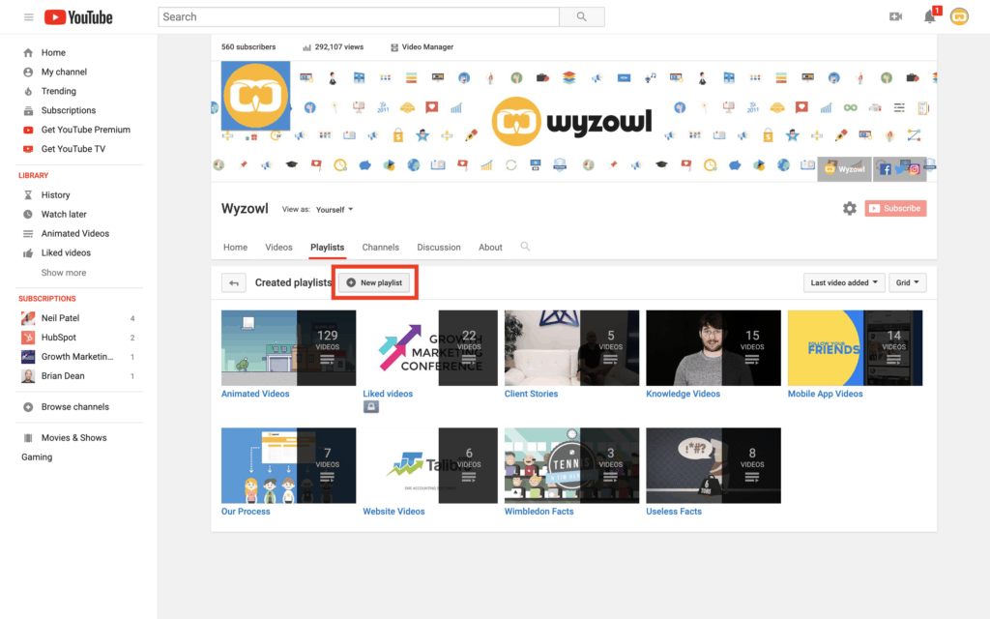Click the Trending flame icon
Screen dimensions: 990x619
click(x=28, y=91)
